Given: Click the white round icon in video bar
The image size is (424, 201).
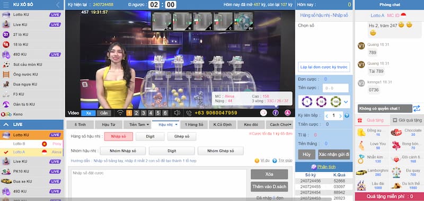Looking at the screenshot, I should (x=263, y=113).
